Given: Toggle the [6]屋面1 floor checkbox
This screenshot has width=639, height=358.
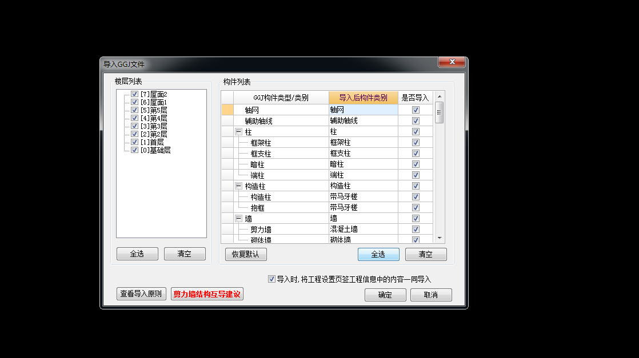Looking at the screenshot, I should click(134, 102).
